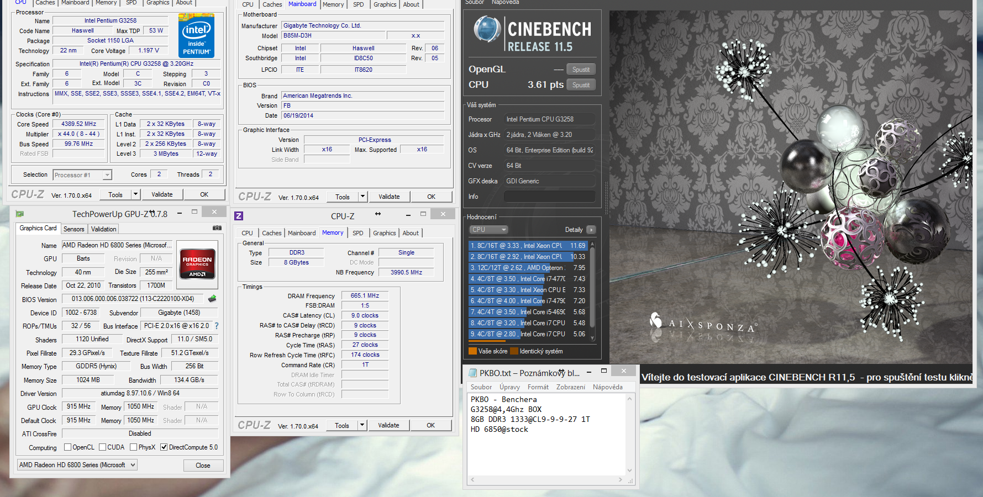Maximize the GPU-Z window
983x497 pixels.
[x=195, y=212]
